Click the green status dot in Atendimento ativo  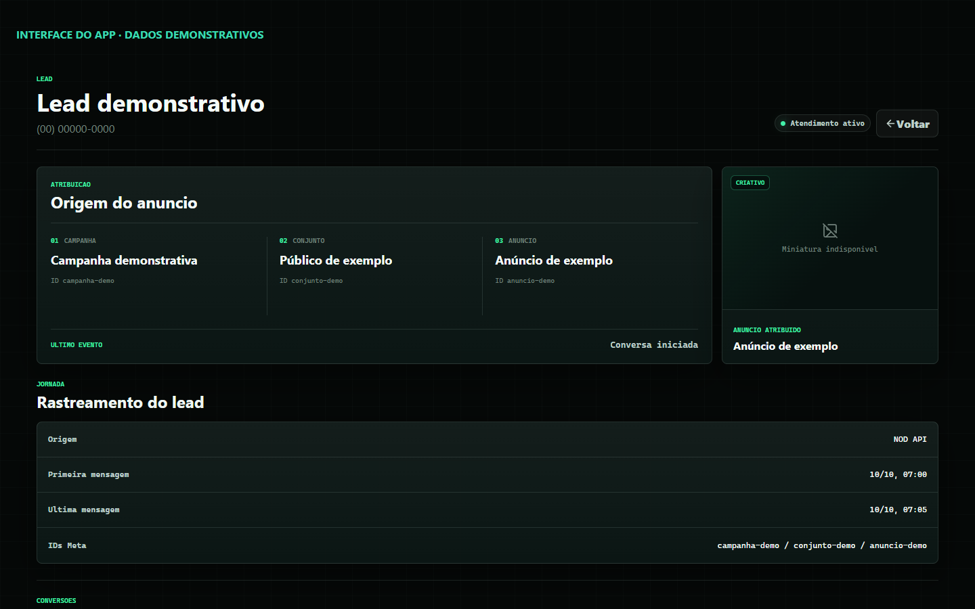pos(783,124)
